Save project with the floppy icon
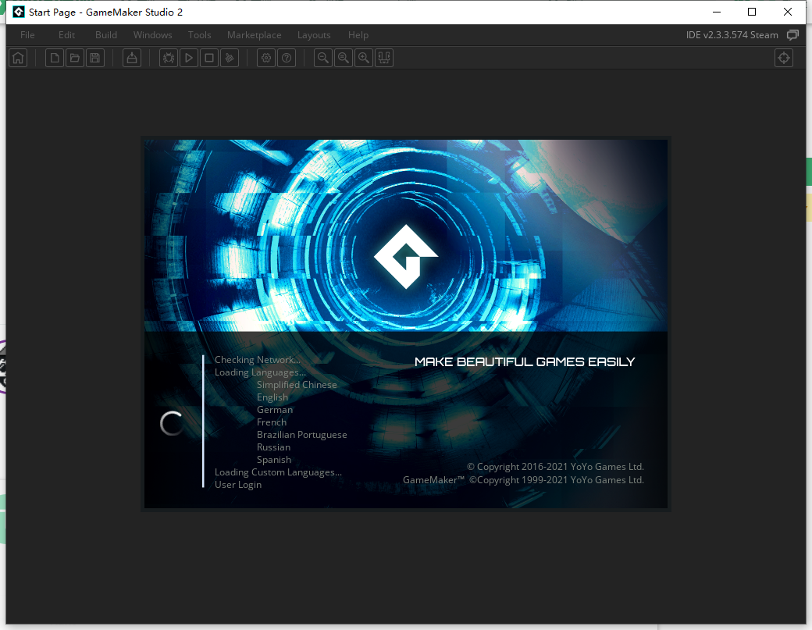The height and width of the screenshot is (630, 812). [94, 58]
